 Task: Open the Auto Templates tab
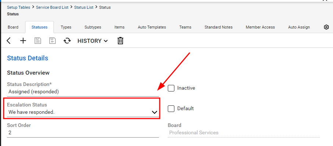pos(152,27)
